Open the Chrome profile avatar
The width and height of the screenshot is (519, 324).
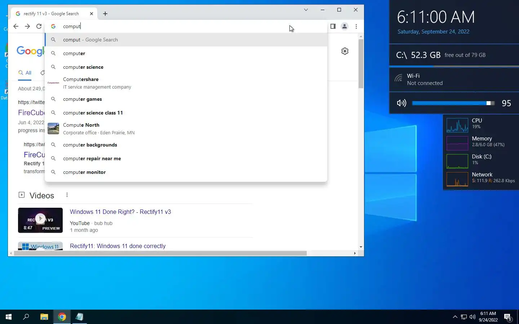tap(345, 26)
